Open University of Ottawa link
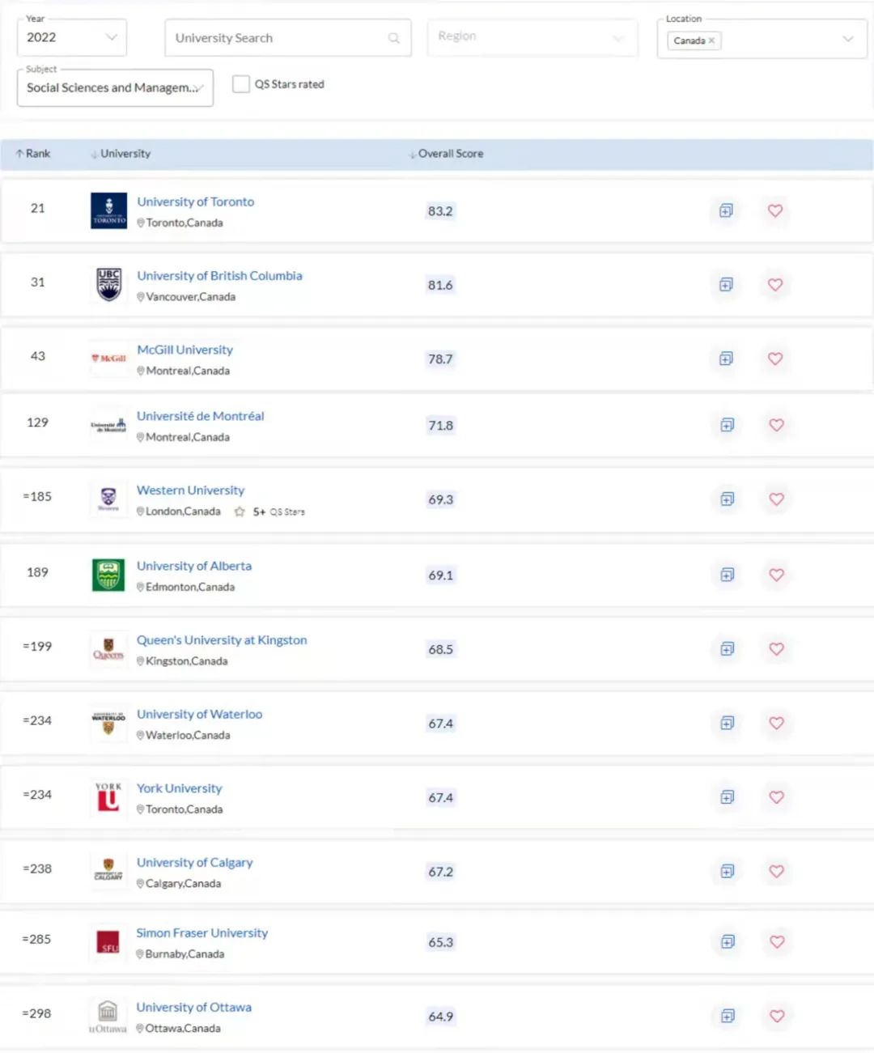The image size is (874, 1053). (193, 1008)
